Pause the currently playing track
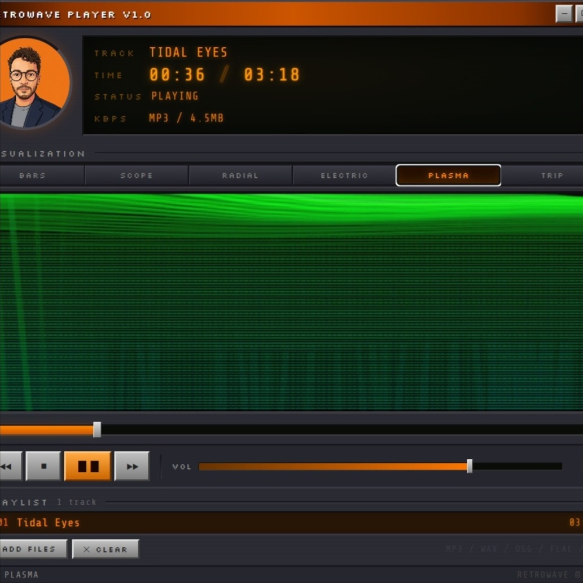The width and height of the screenshot is (583, 583). coord(87,466)
